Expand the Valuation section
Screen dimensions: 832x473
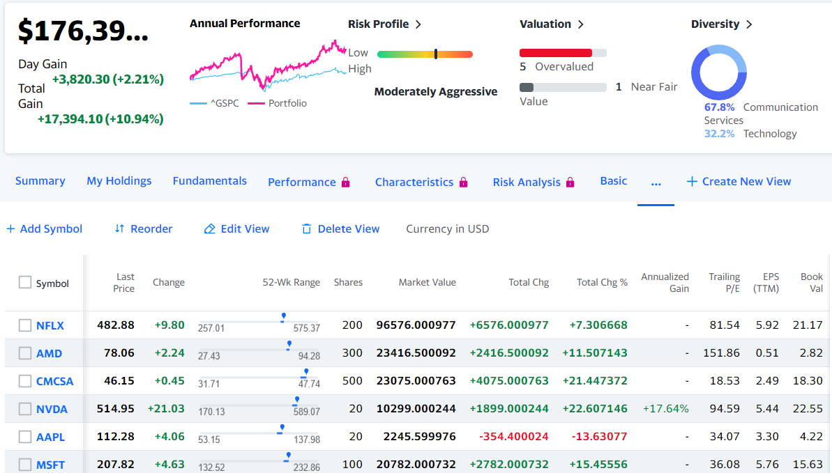click(x=580, y=24)
